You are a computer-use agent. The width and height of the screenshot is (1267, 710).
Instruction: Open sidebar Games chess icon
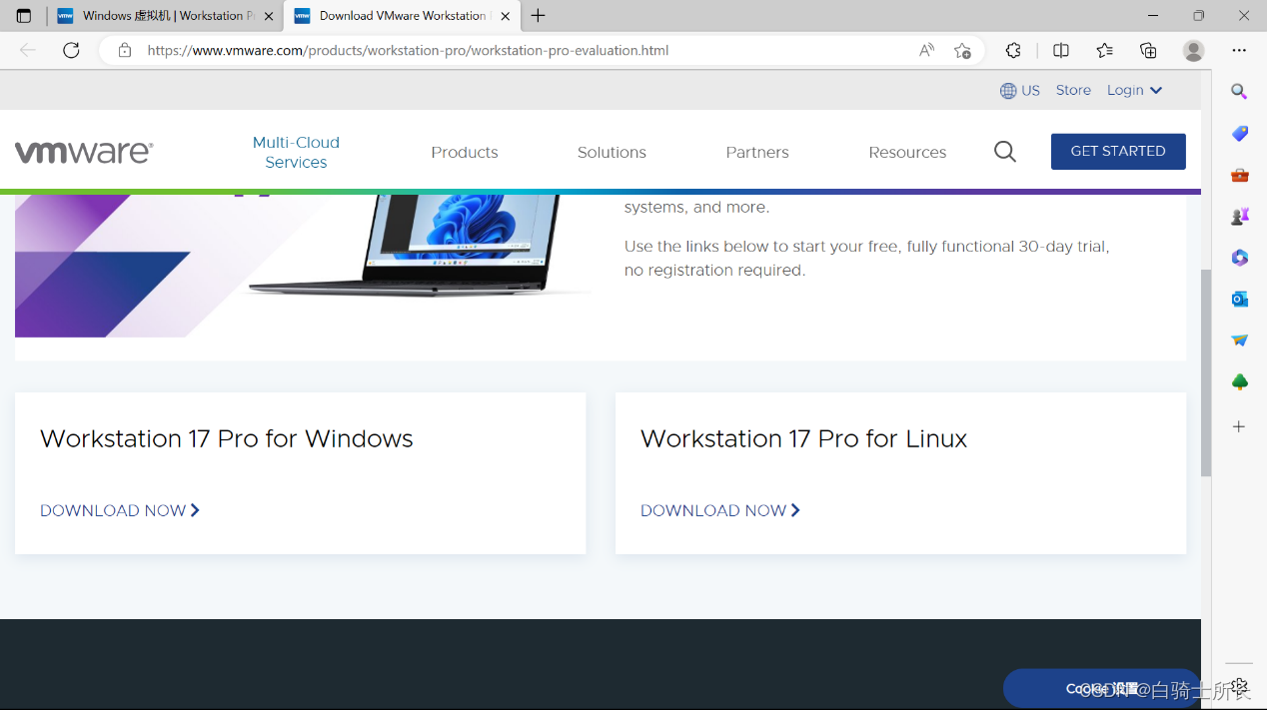[1239, 216]
